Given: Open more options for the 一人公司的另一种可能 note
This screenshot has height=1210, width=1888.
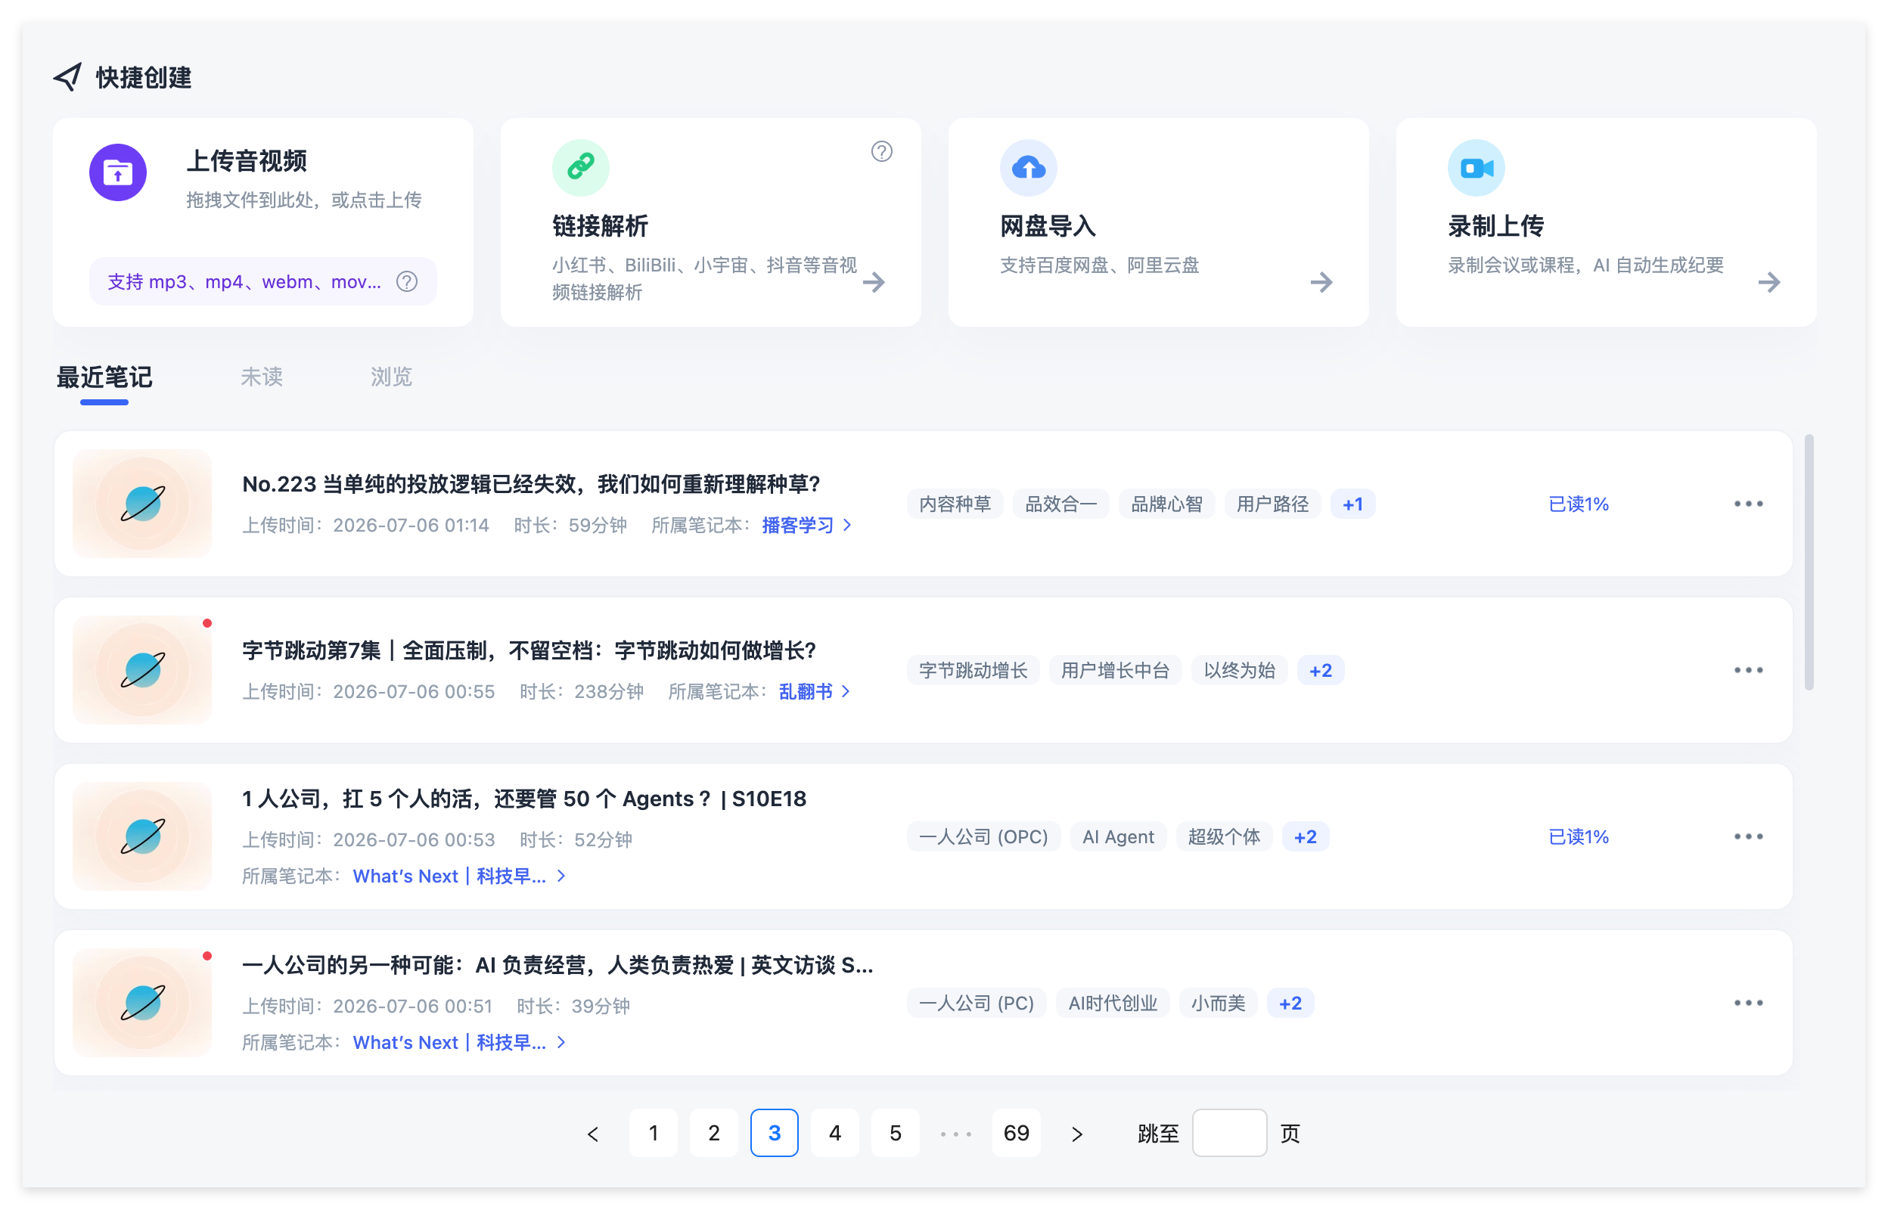Looking at the screenshot, I should tap(1748, 1004).
